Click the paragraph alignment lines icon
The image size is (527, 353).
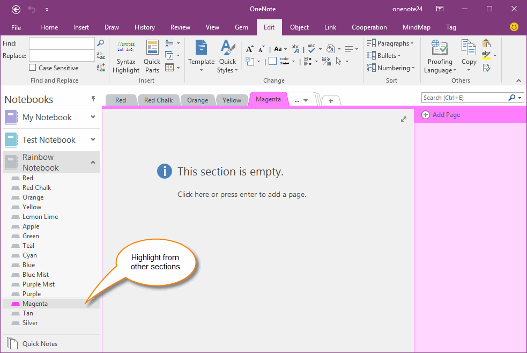(x=349, y=49)
